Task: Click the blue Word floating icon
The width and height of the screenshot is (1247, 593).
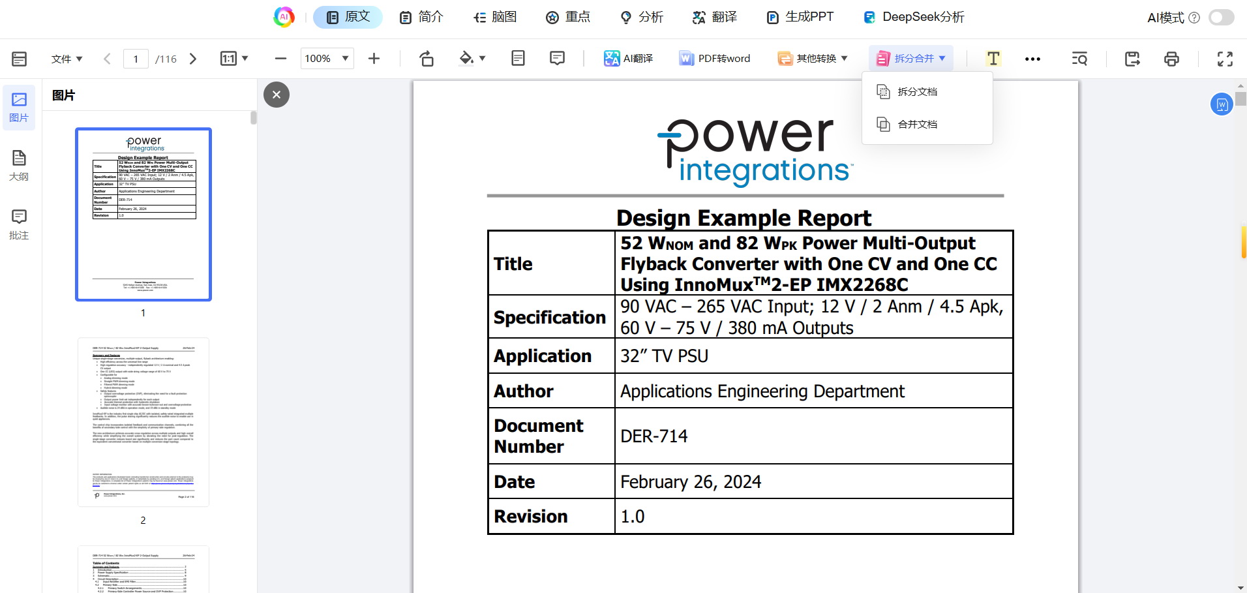Action: pyautogui.click(x=1222, y=104)
